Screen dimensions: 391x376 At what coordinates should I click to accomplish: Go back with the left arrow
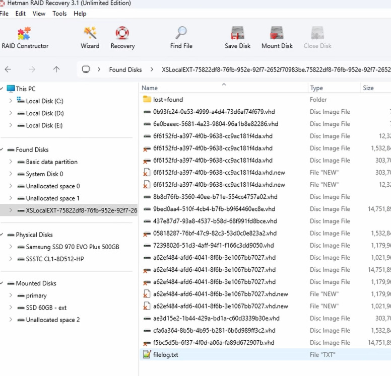tap(8, 69)
